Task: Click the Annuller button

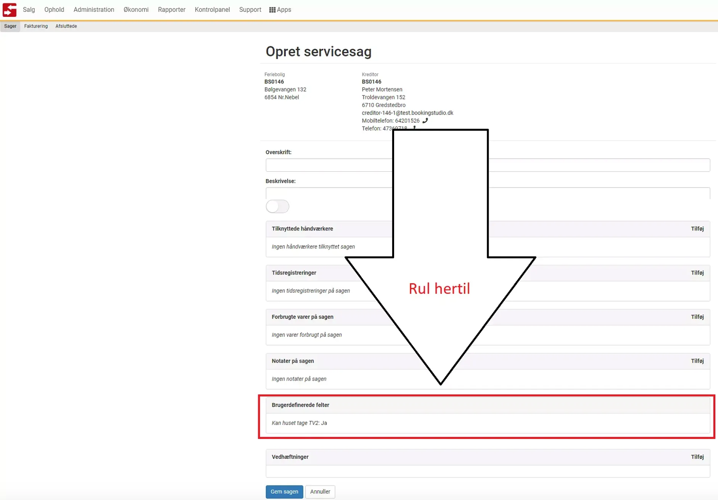Action: point(320,492)
